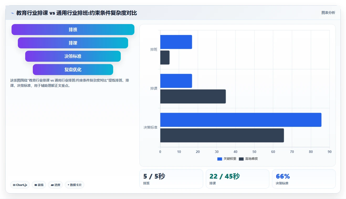Click the blue 关键权重 bar for 排班
This screenshot has width=346, height=199.
176,42
